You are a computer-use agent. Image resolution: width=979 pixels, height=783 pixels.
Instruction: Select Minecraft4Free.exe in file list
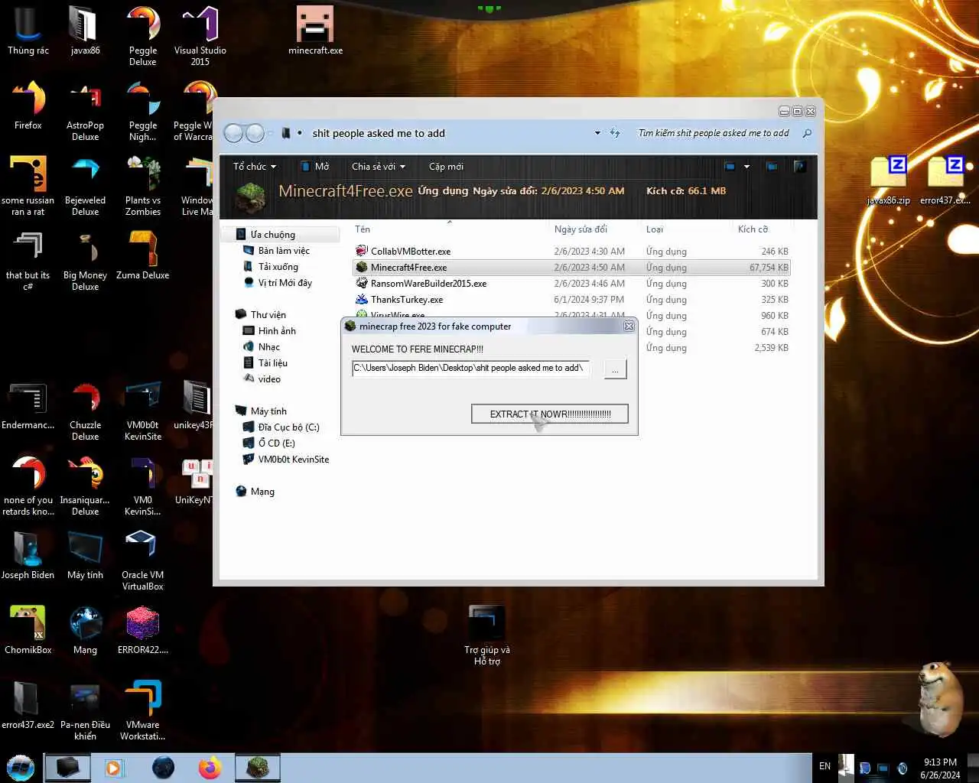(571, 267)
